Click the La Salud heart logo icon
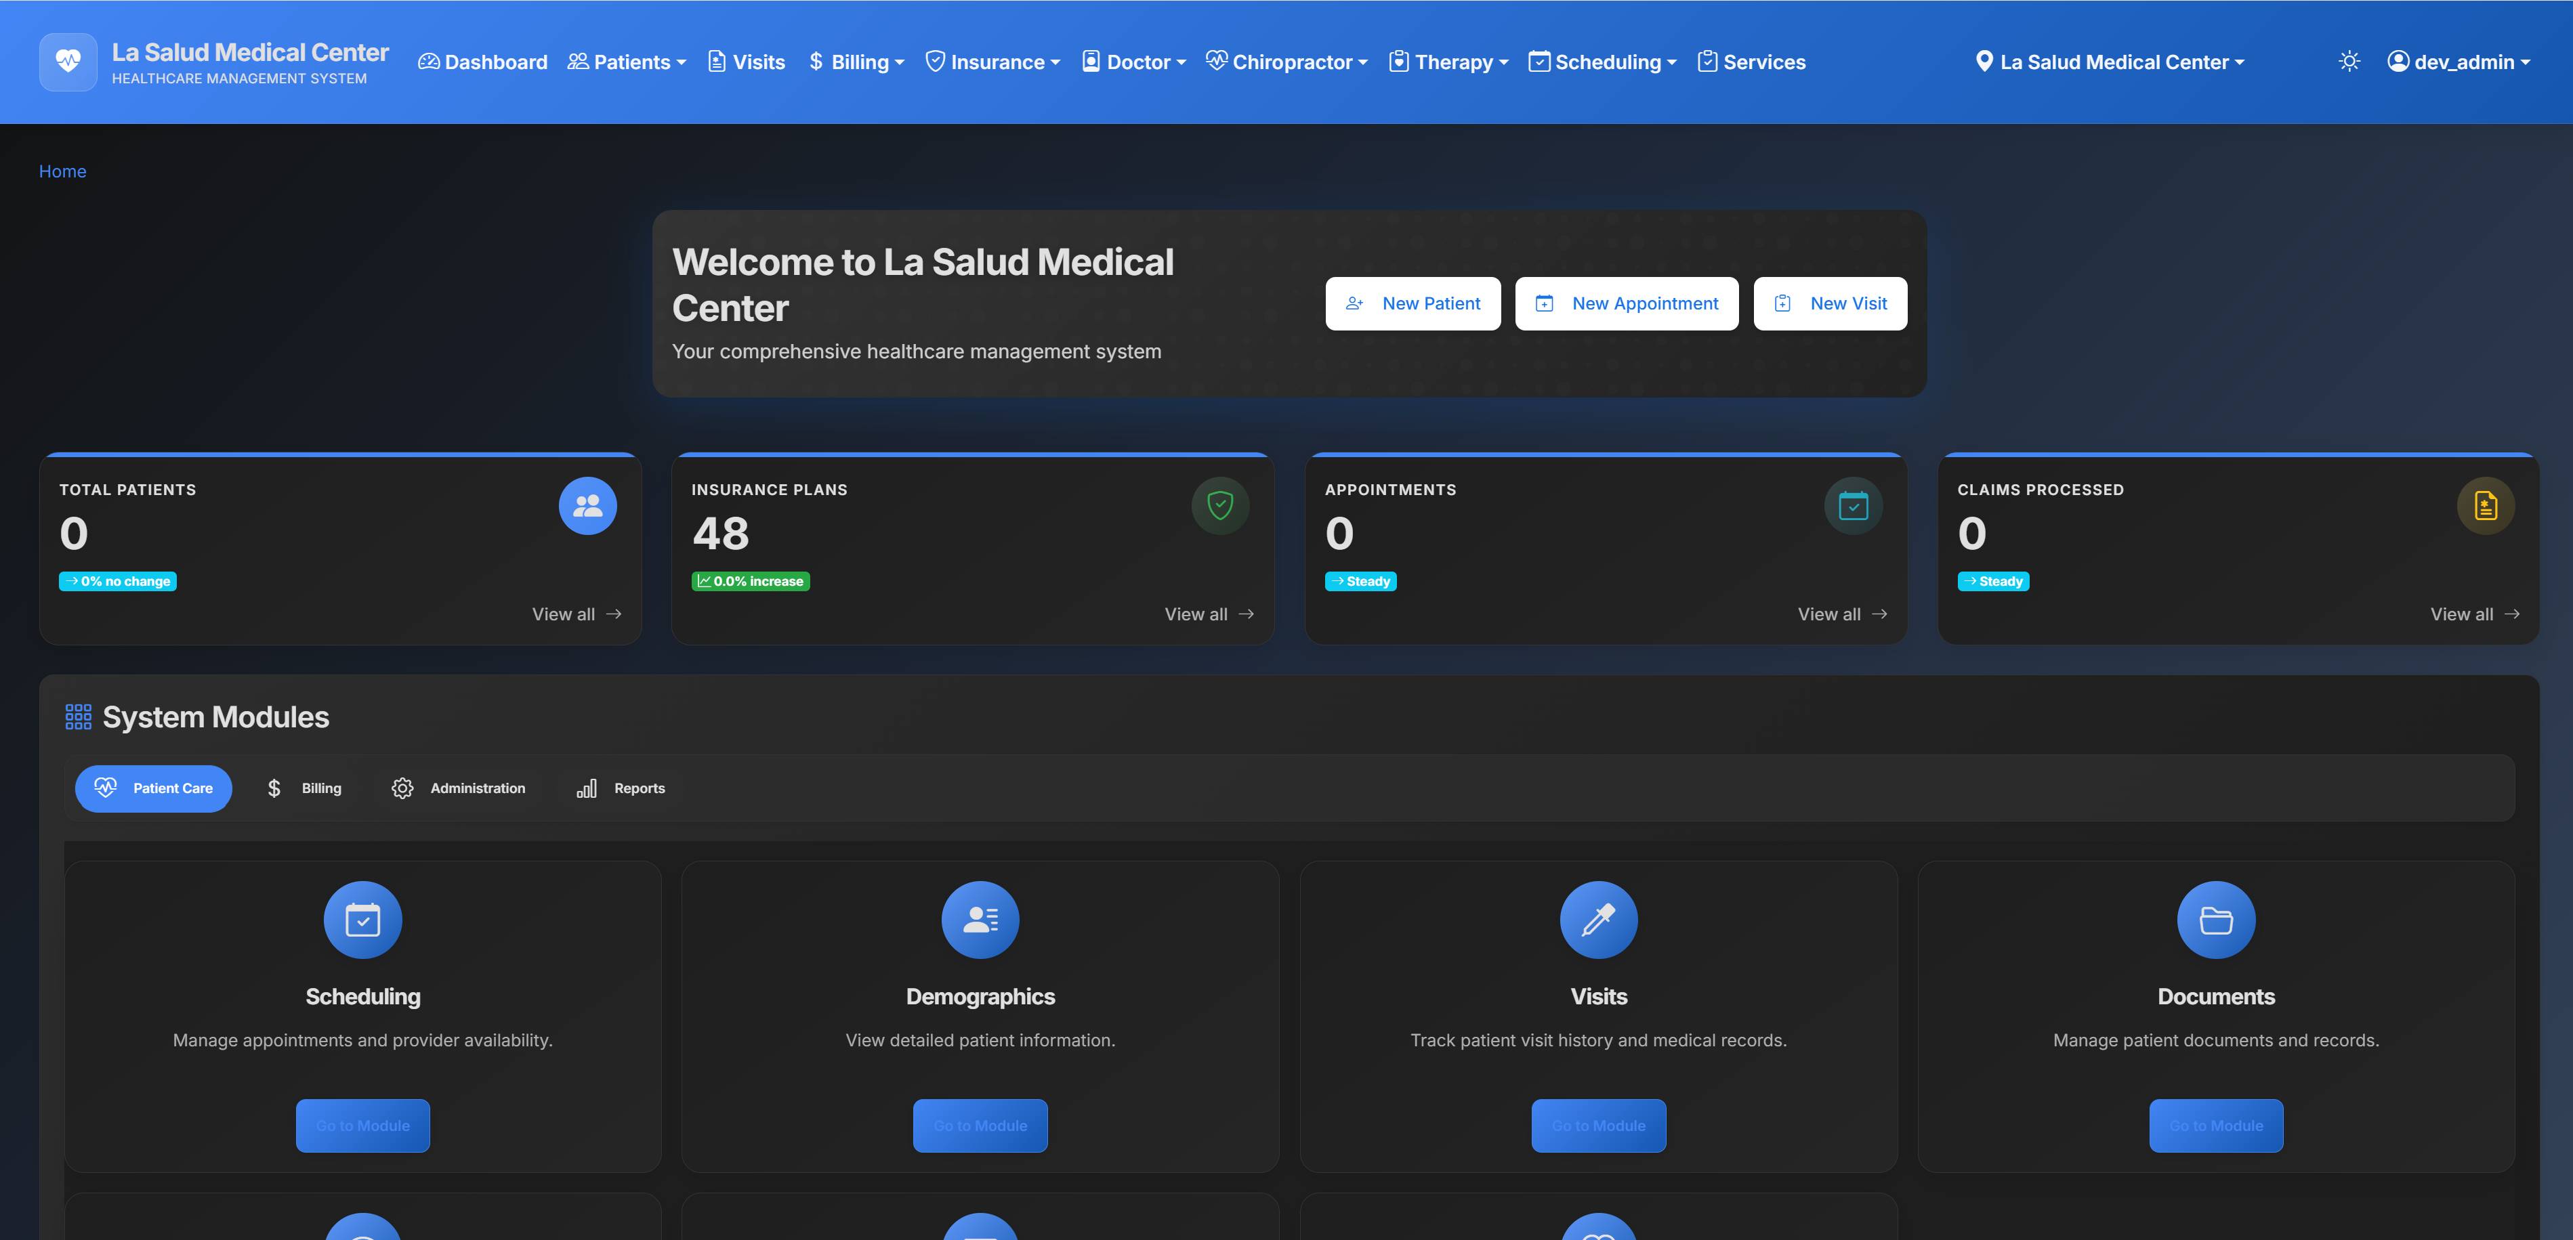The image size is (2573, 1240). pos(67,62)
